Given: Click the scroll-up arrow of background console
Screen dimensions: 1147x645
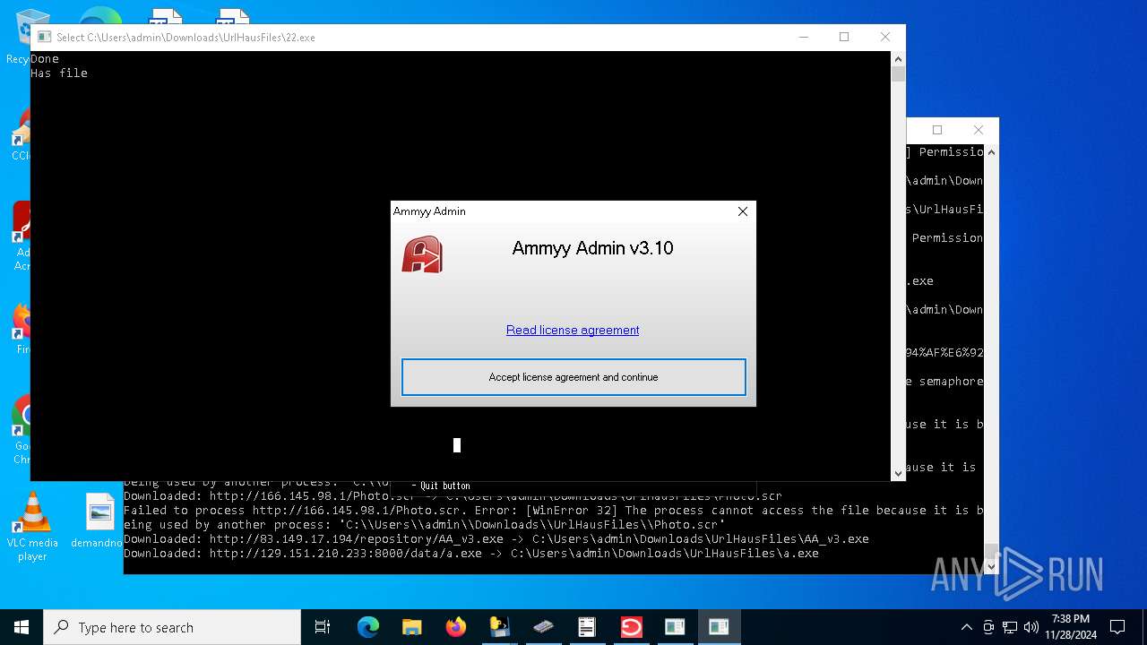Looking at the screenshot, I should 991,152.
